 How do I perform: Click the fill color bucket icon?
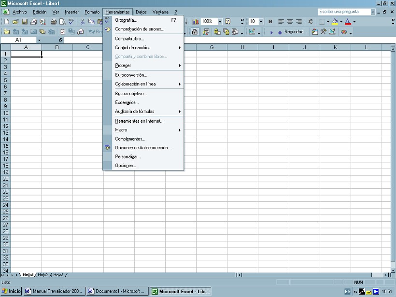click(335, 22)
